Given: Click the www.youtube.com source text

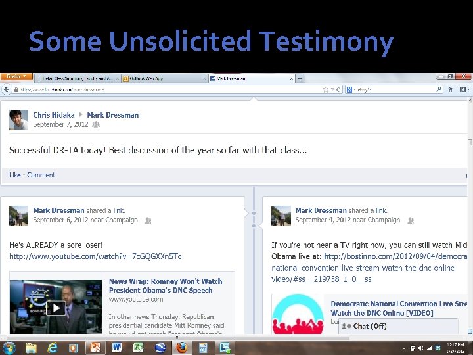Looking at the screenshot, I should (136, 300).
